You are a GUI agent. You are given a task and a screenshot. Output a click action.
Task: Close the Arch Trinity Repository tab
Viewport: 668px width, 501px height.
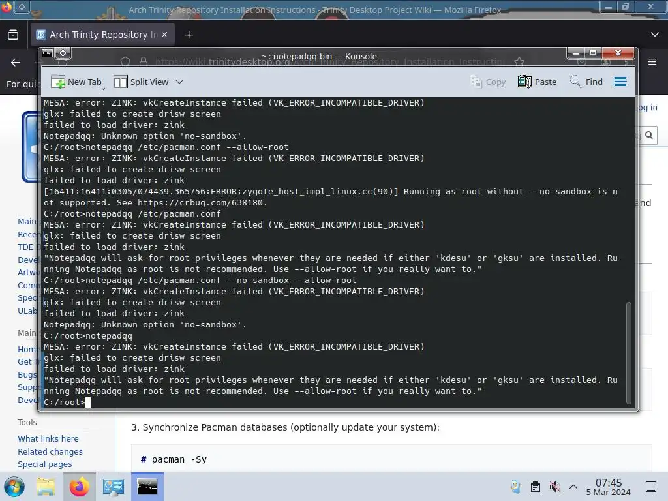coord(164,35)
